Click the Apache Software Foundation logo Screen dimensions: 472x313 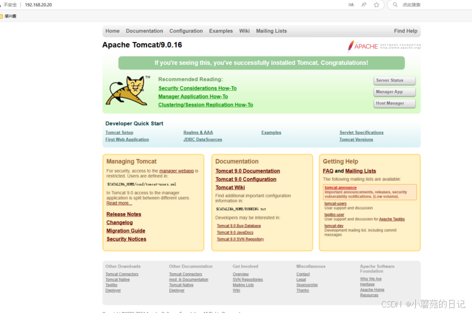click(x=384, y=46)
